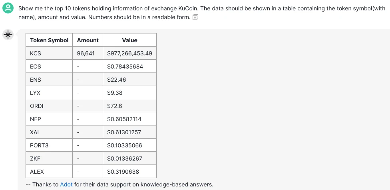Open the Adot link
The height and width of the screenshot is (190, 390).
[66, 184]
